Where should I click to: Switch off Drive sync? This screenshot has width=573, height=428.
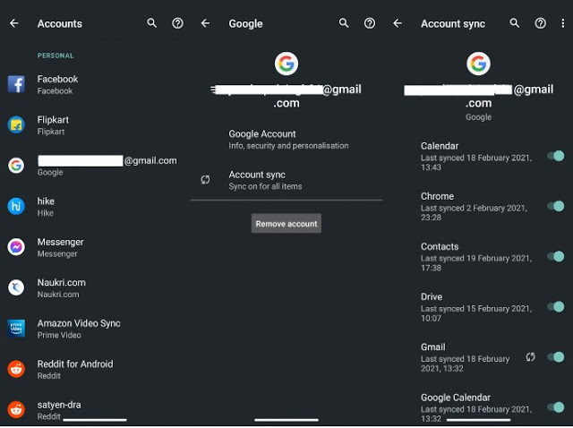pos(556,306)
